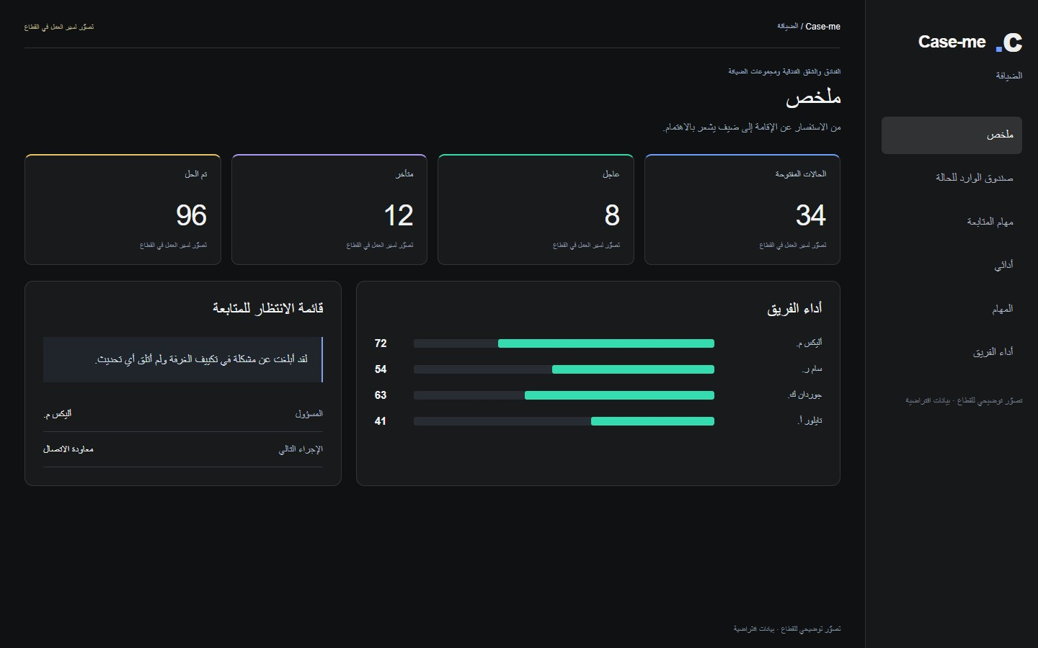The width and height of the screenshot is (1038, 648).
Task: Click the score value 72
Action: (381, 343)
